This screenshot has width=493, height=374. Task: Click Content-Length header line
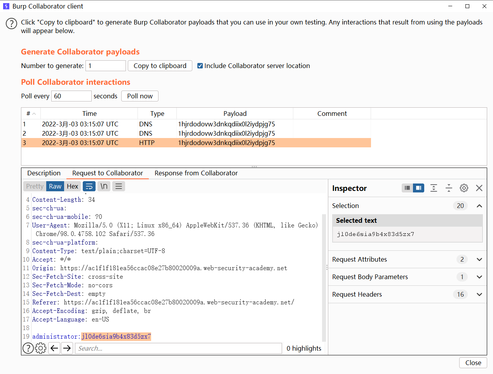pyautogui.click(x=64, y=200)
